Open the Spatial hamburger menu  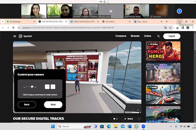(x=15, y=36)
